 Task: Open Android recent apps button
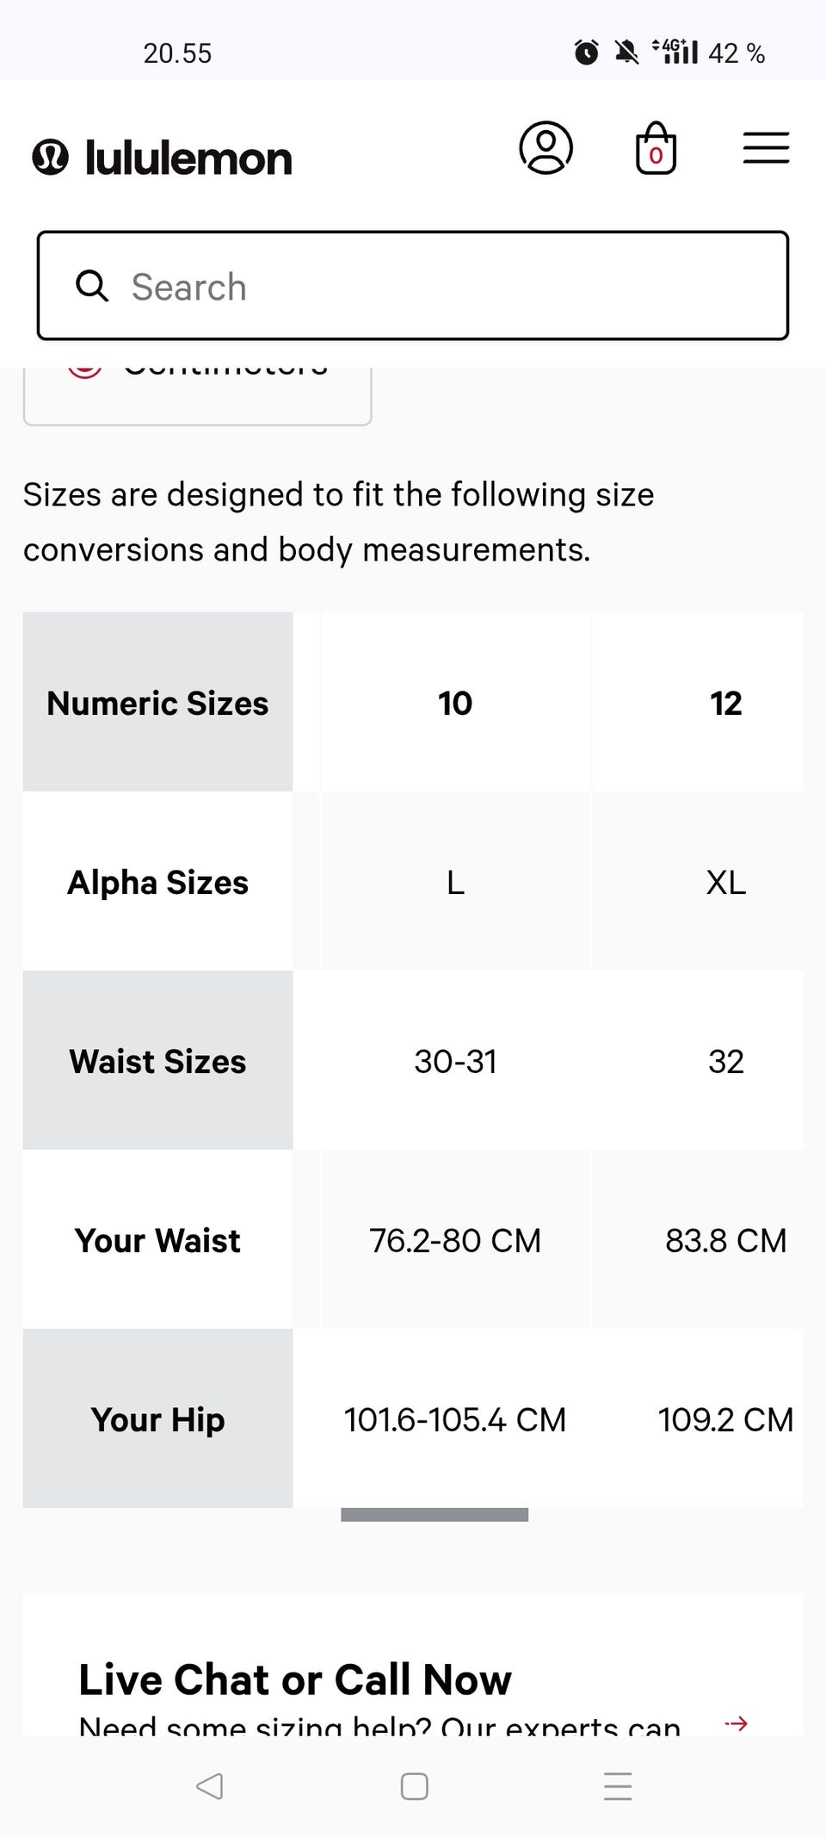618,1786
